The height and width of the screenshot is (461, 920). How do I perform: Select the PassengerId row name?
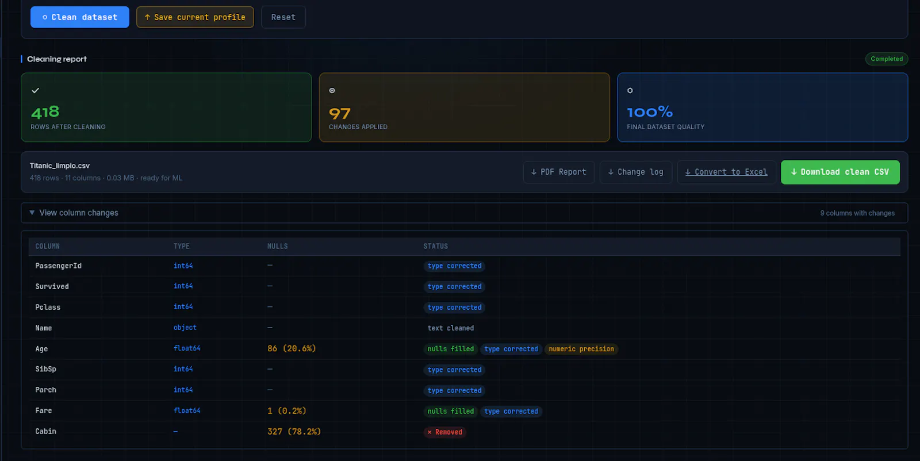[58, 266]
